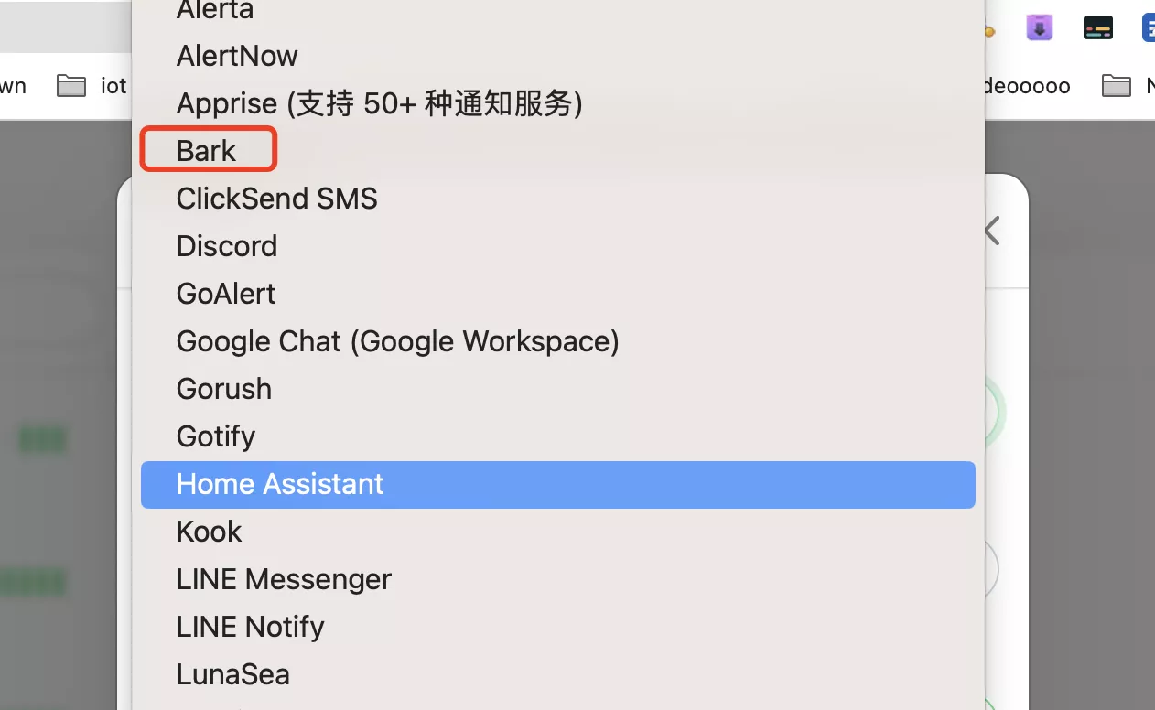The image size is (1155, 710).
Task: Pick the Gotify option
Action: coord(216,436)
